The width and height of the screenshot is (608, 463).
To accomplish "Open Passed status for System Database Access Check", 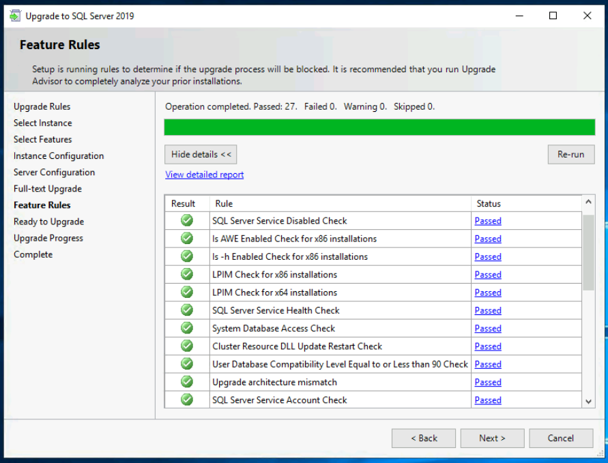I will point(488,328).
